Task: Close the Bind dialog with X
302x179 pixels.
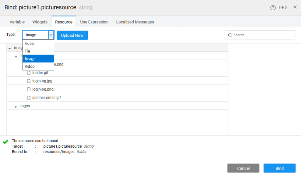Action: pos(295,7)
